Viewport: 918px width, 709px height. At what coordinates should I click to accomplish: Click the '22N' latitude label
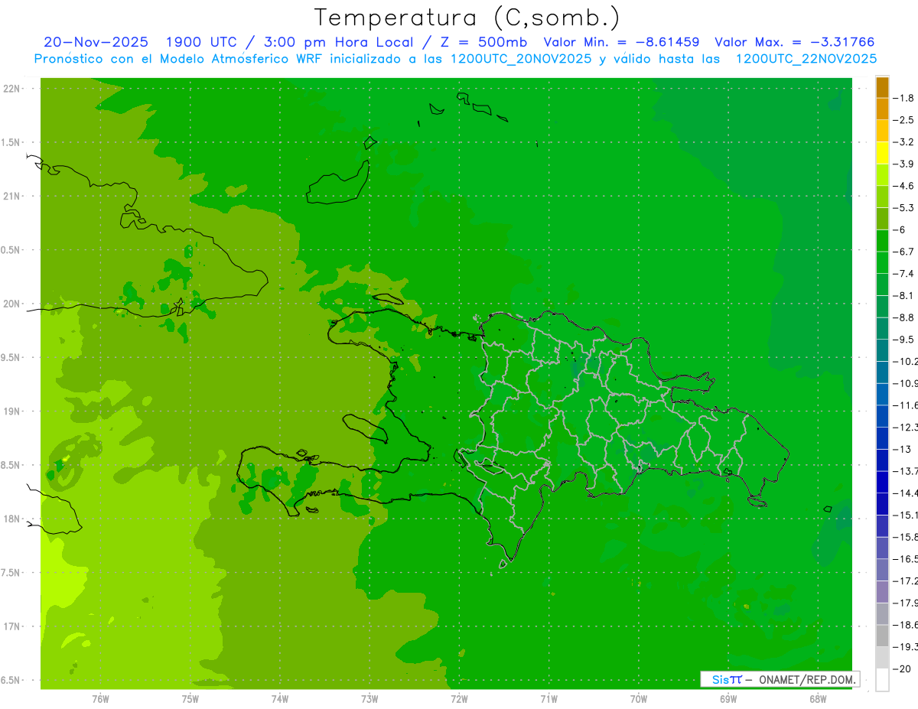click(x=11, y=89)
